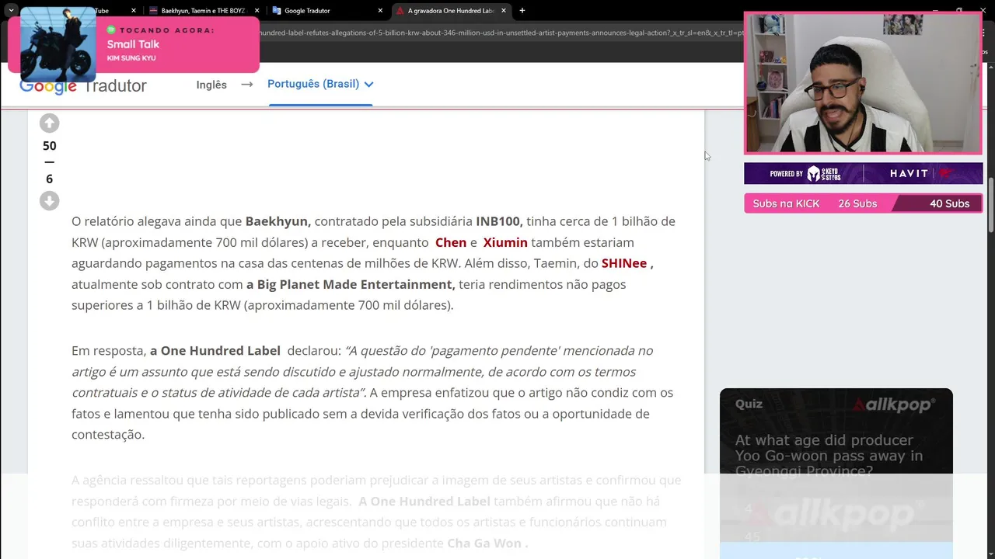Screen dimensions: 995x559
Task: Downvote the article with the down arrow
Action: coord(49,201)
